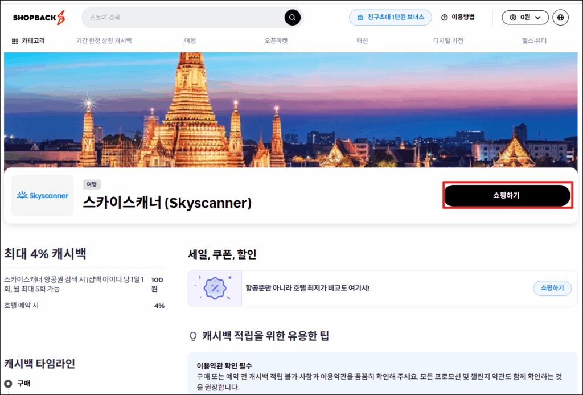Viewport: 583px width, 395px height.
Task: Click the 최대 4% 캐시백 heading
Action: tap(45, 254)
